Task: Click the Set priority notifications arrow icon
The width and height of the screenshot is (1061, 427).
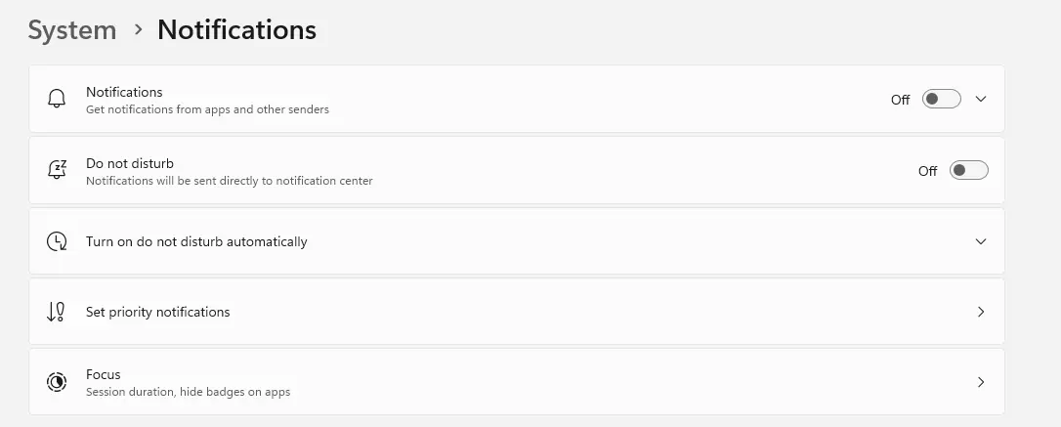Action: point(57,312)
